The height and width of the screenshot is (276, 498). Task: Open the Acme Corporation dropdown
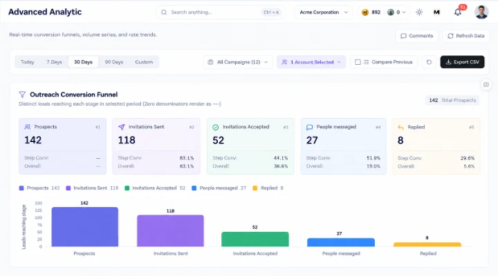[323, 12]
